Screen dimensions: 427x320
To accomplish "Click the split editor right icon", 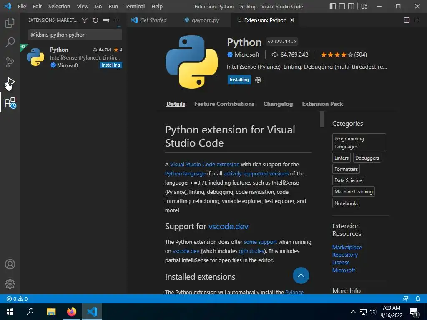I will point(407,20).
